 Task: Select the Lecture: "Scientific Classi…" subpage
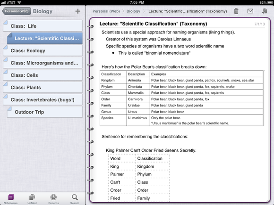tap(45, 38)
